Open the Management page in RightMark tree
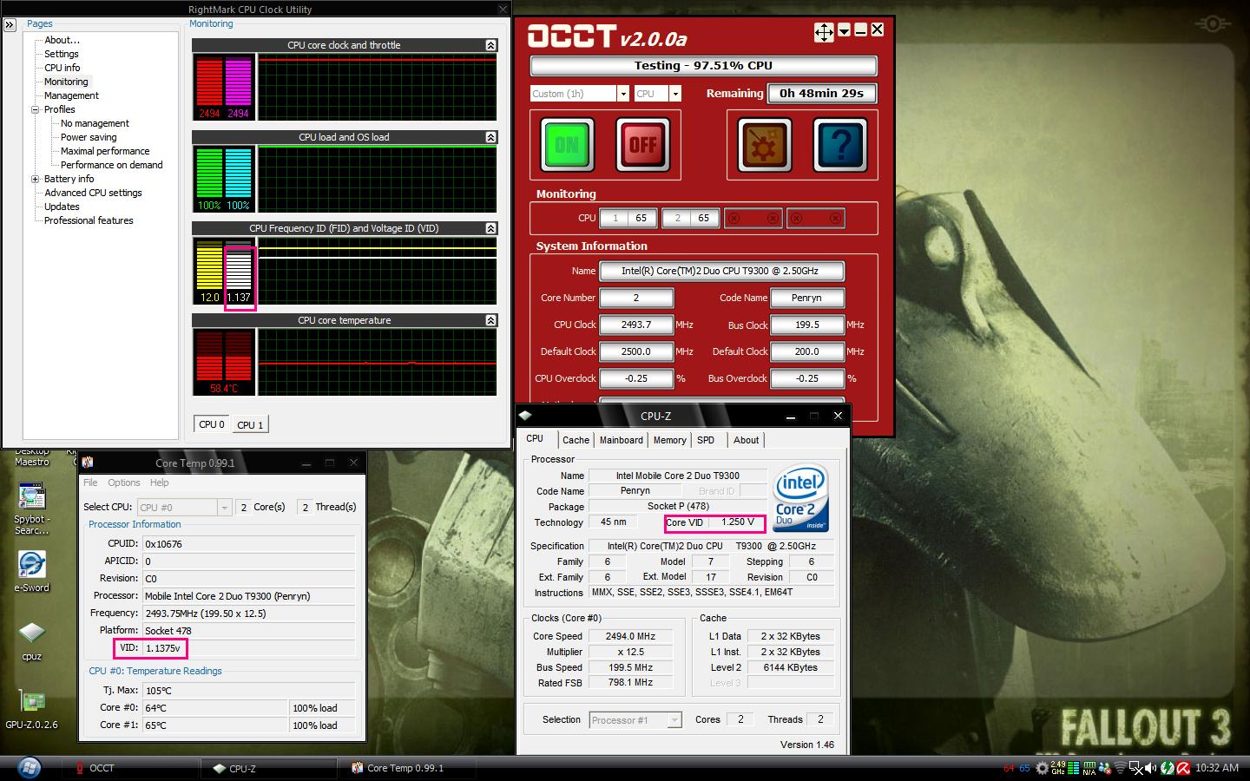The image size is (1250, 781). click(x=71, y=95)
